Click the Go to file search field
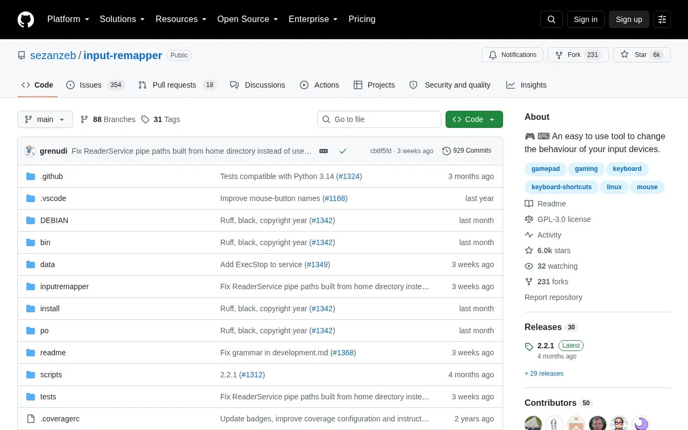This screenshot has height=430, width=688. click(x=379, y=119)
